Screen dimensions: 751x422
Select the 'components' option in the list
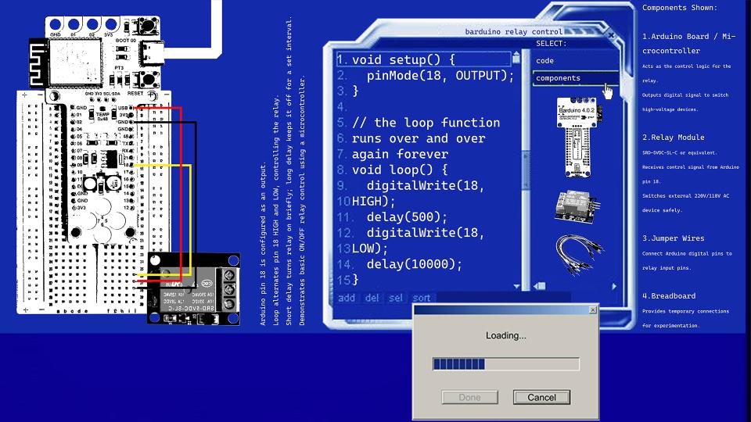point(558,78)
